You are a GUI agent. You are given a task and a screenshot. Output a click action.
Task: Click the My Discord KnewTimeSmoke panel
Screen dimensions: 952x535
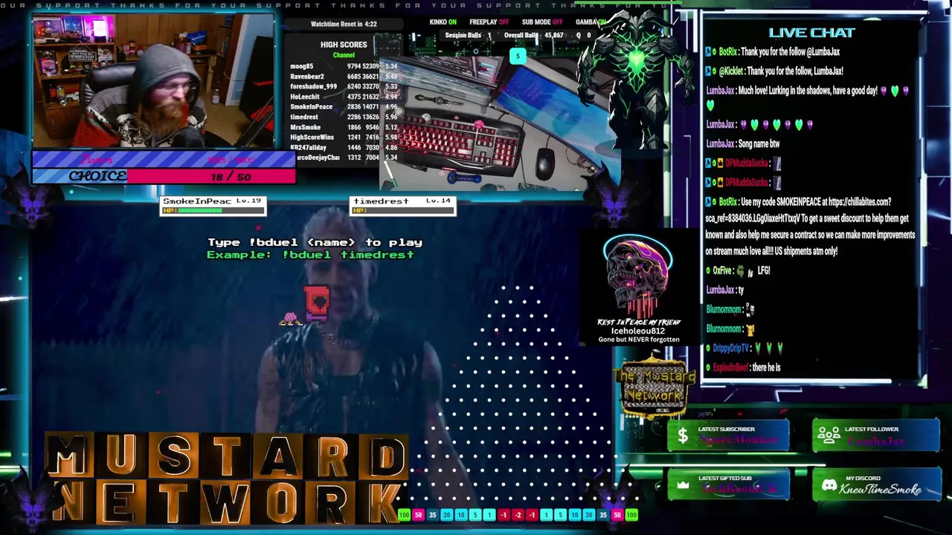pyautogui.click(x=876, y=486)
